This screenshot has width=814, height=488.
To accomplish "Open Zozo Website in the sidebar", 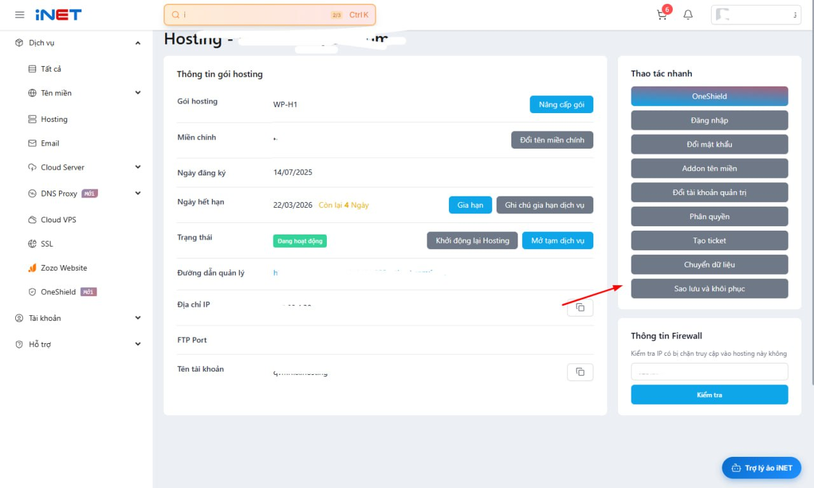I will [64, 268].
